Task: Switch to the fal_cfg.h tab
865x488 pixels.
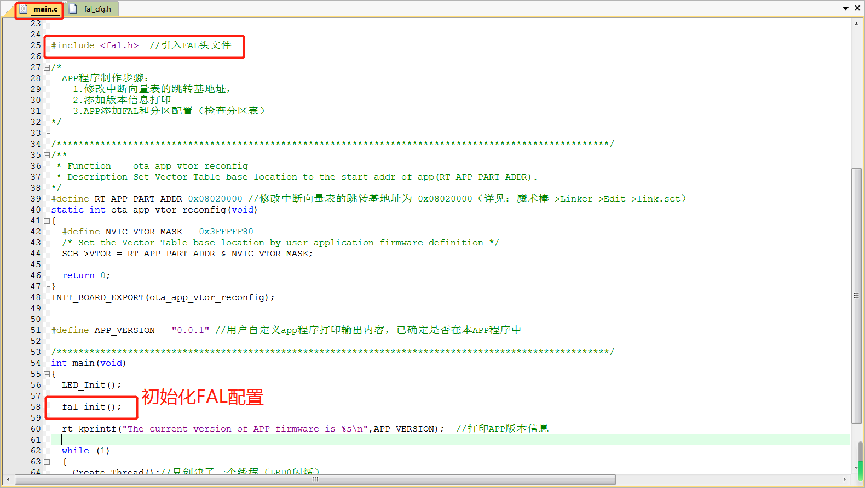Action: coord(92,9)
